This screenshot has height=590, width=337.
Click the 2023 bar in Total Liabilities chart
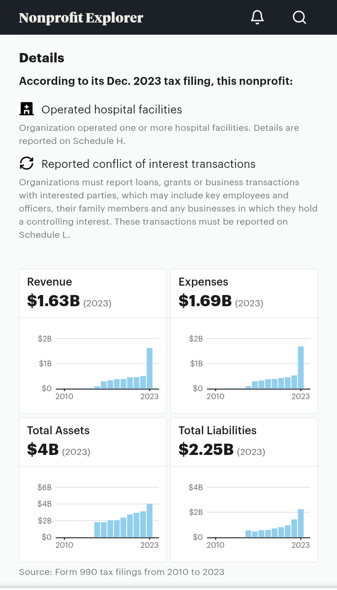301,523
